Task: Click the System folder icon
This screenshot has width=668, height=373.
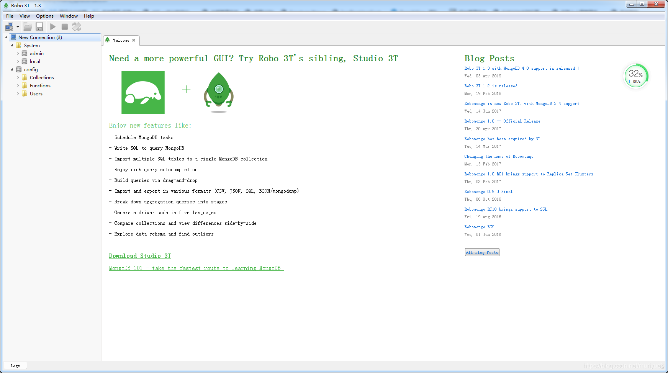Action: 19,45
